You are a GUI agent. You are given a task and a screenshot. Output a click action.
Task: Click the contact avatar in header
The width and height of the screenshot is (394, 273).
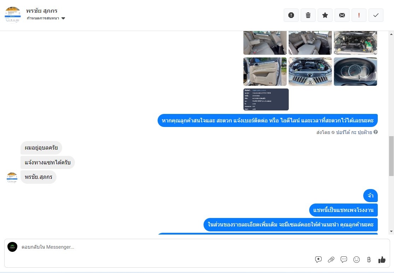click(x=13, y=14)
